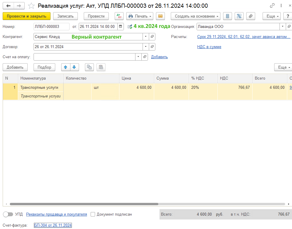
Task: Open organization Лаванда ООО card icon
Action: pyautogui.click(x=289, y=26)
